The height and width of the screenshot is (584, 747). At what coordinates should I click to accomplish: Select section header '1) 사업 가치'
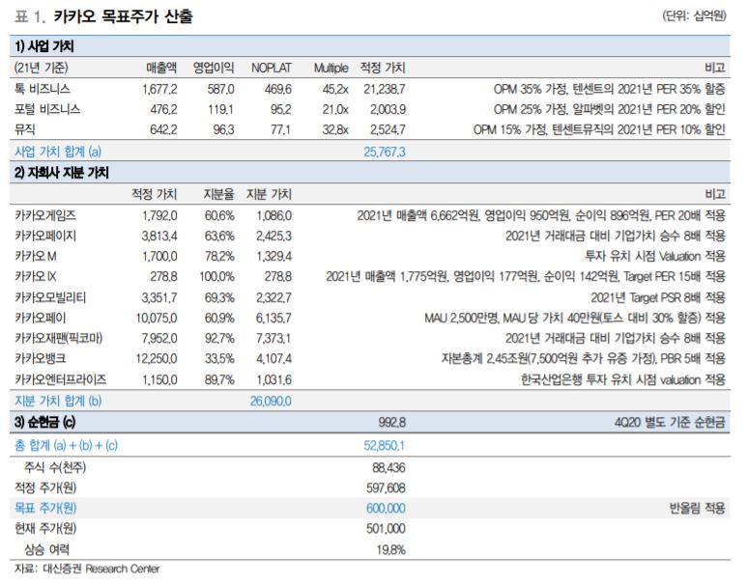click(43, 46)
